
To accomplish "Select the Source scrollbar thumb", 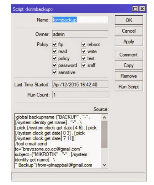I will (x=104, y=134).
